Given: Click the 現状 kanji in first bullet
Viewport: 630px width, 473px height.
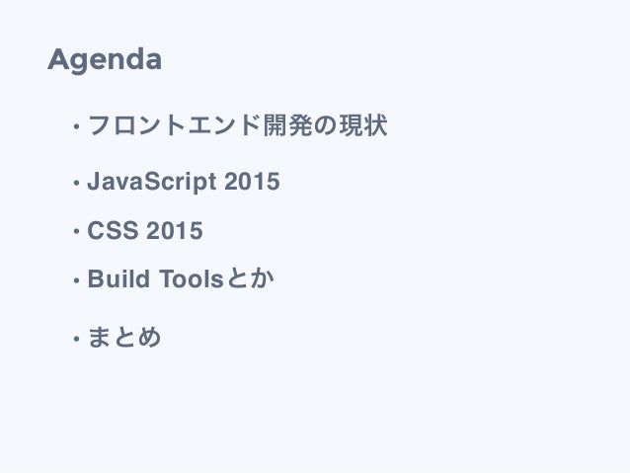Looking at the screenshot, I should click(x=363, y=125).
